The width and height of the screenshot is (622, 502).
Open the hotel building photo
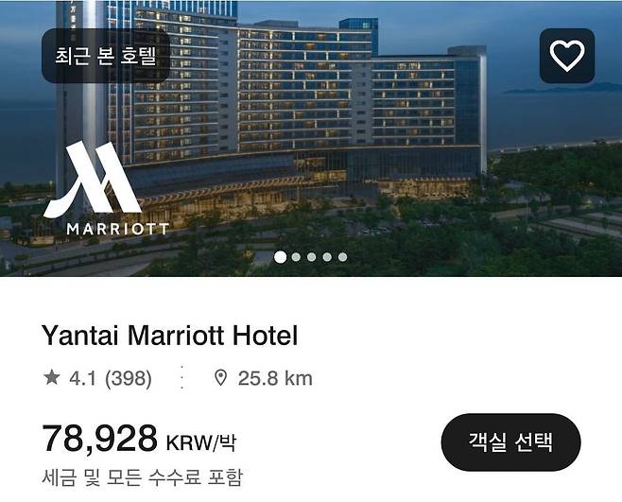311,138
